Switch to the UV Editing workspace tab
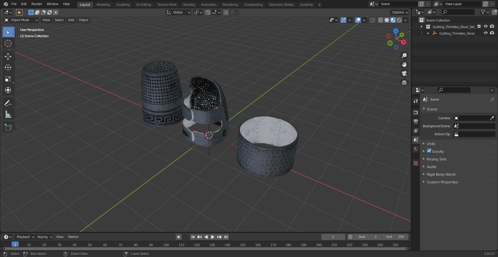The height and width of the screenshot is (257, 498). [x=143, y=5]
